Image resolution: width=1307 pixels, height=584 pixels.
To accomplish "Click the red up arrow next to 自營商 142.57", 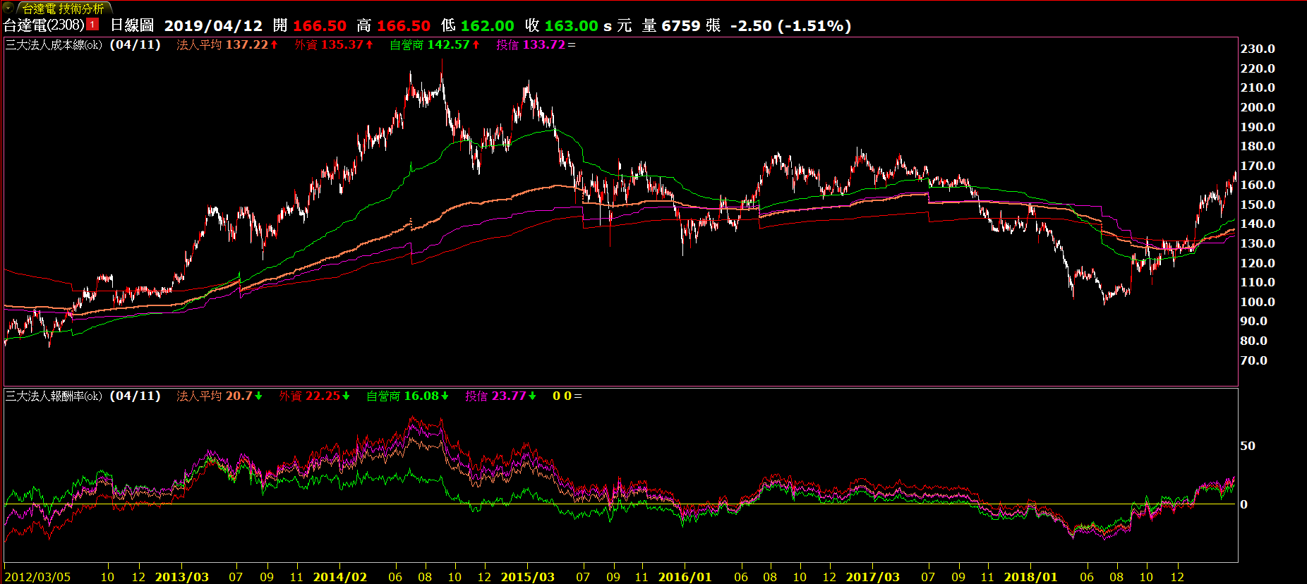I will (x=476, y=44).
